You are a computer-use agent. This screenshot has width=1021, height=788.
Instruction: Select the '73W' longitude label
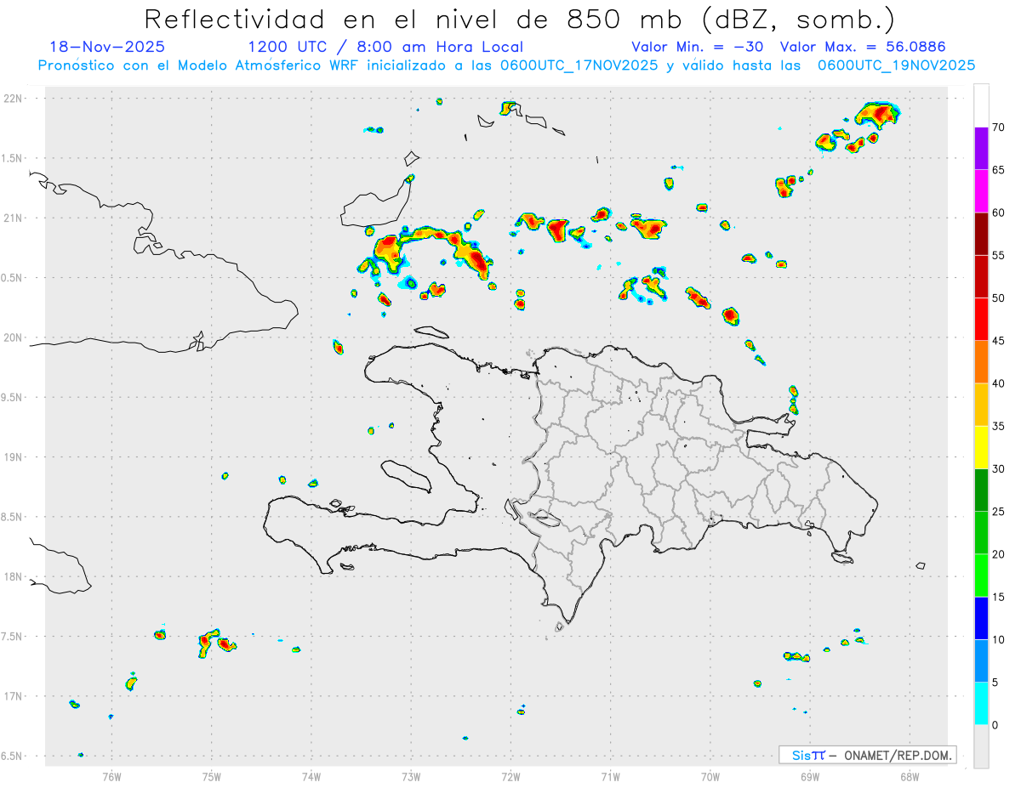411,775
